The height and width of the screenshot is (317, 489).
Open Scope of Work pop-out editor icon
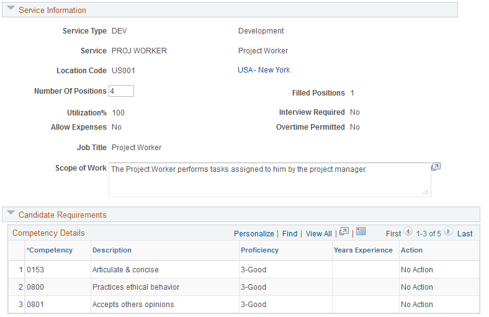pos(436,167)
